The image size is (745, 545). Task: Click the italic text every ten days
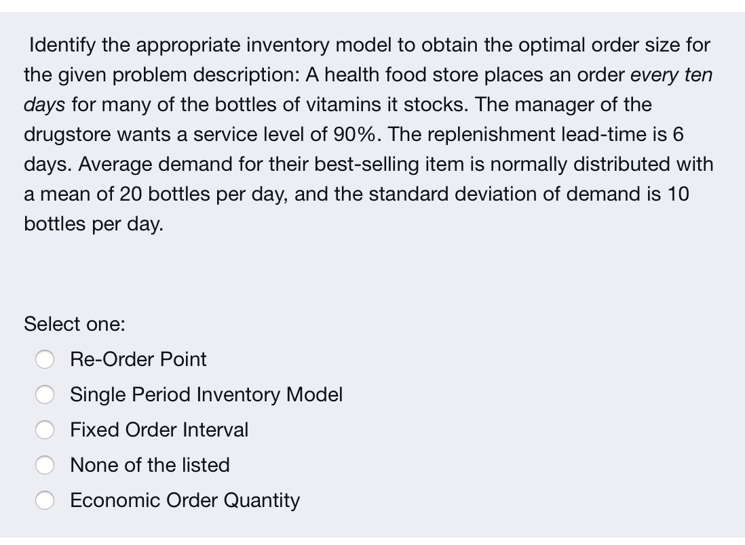click(x=672, y=75)
